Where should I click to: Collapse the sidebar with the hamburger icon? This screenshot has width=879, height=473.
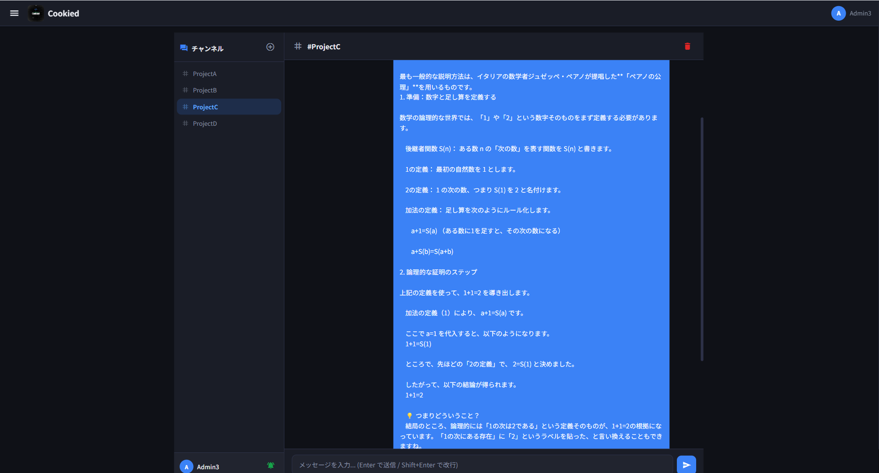[14, 13]
